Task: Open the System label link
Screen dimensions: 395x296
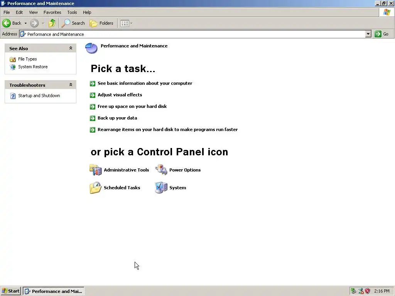Action: click(177, 188)
